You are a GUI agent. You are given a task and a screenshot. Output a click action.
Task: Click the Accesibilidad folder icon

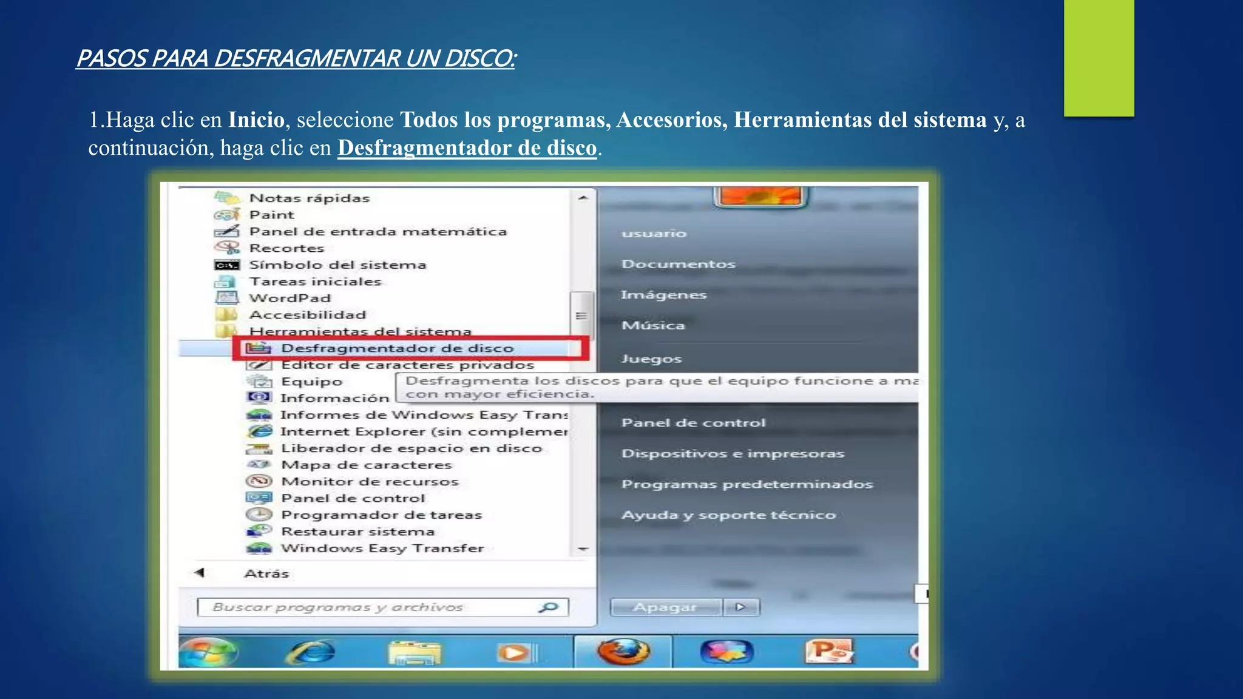point(226,314)
